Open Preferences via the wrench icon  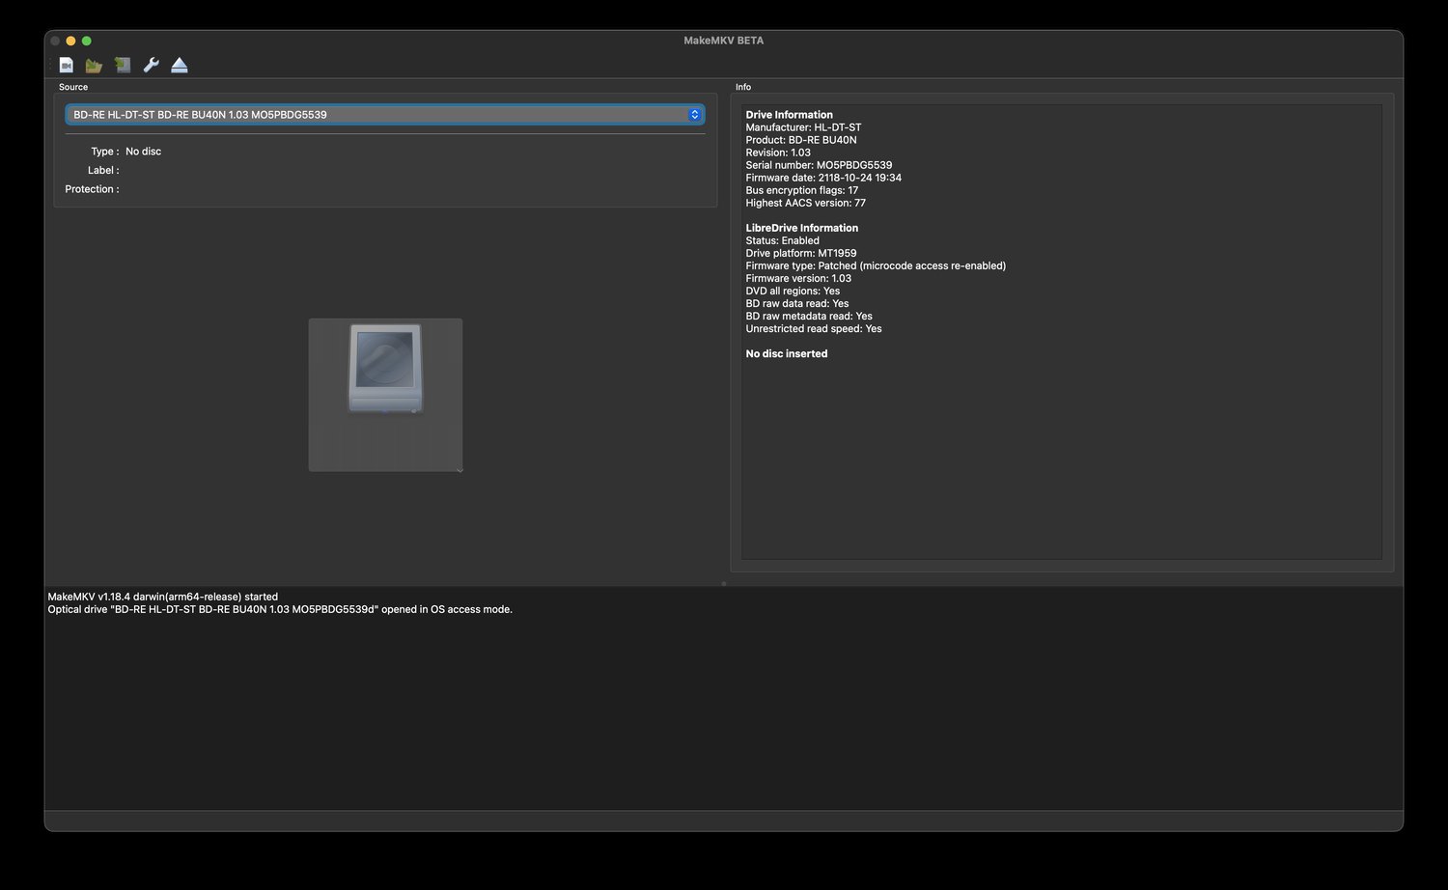tap(151, 65)
